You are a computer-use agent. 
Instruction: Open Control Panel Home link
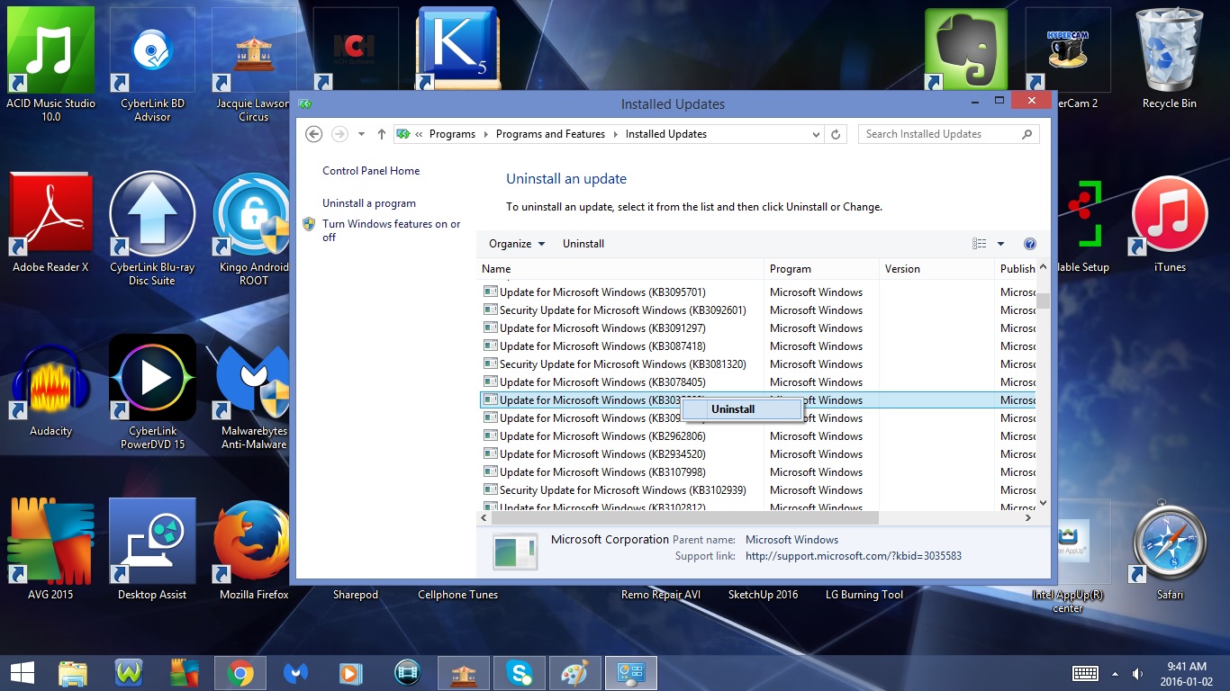tap(371, 171)
